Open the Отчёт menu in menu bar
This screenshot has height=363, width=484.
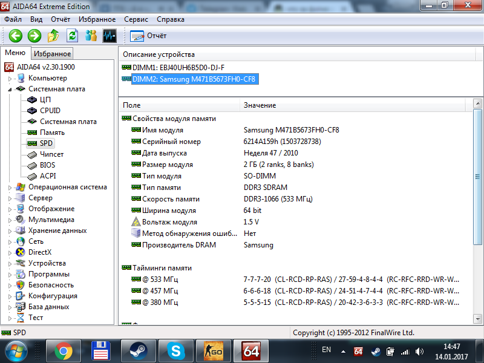[60, 19]
